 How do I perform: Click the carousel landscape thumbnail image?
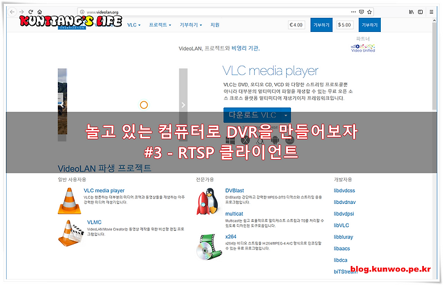click(62, 101)
